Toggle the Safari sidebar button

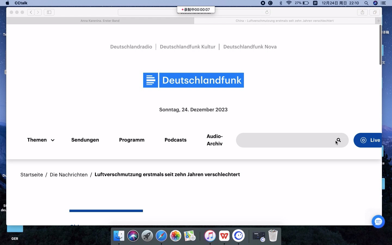pyautogui.click(x=49, y=12)
